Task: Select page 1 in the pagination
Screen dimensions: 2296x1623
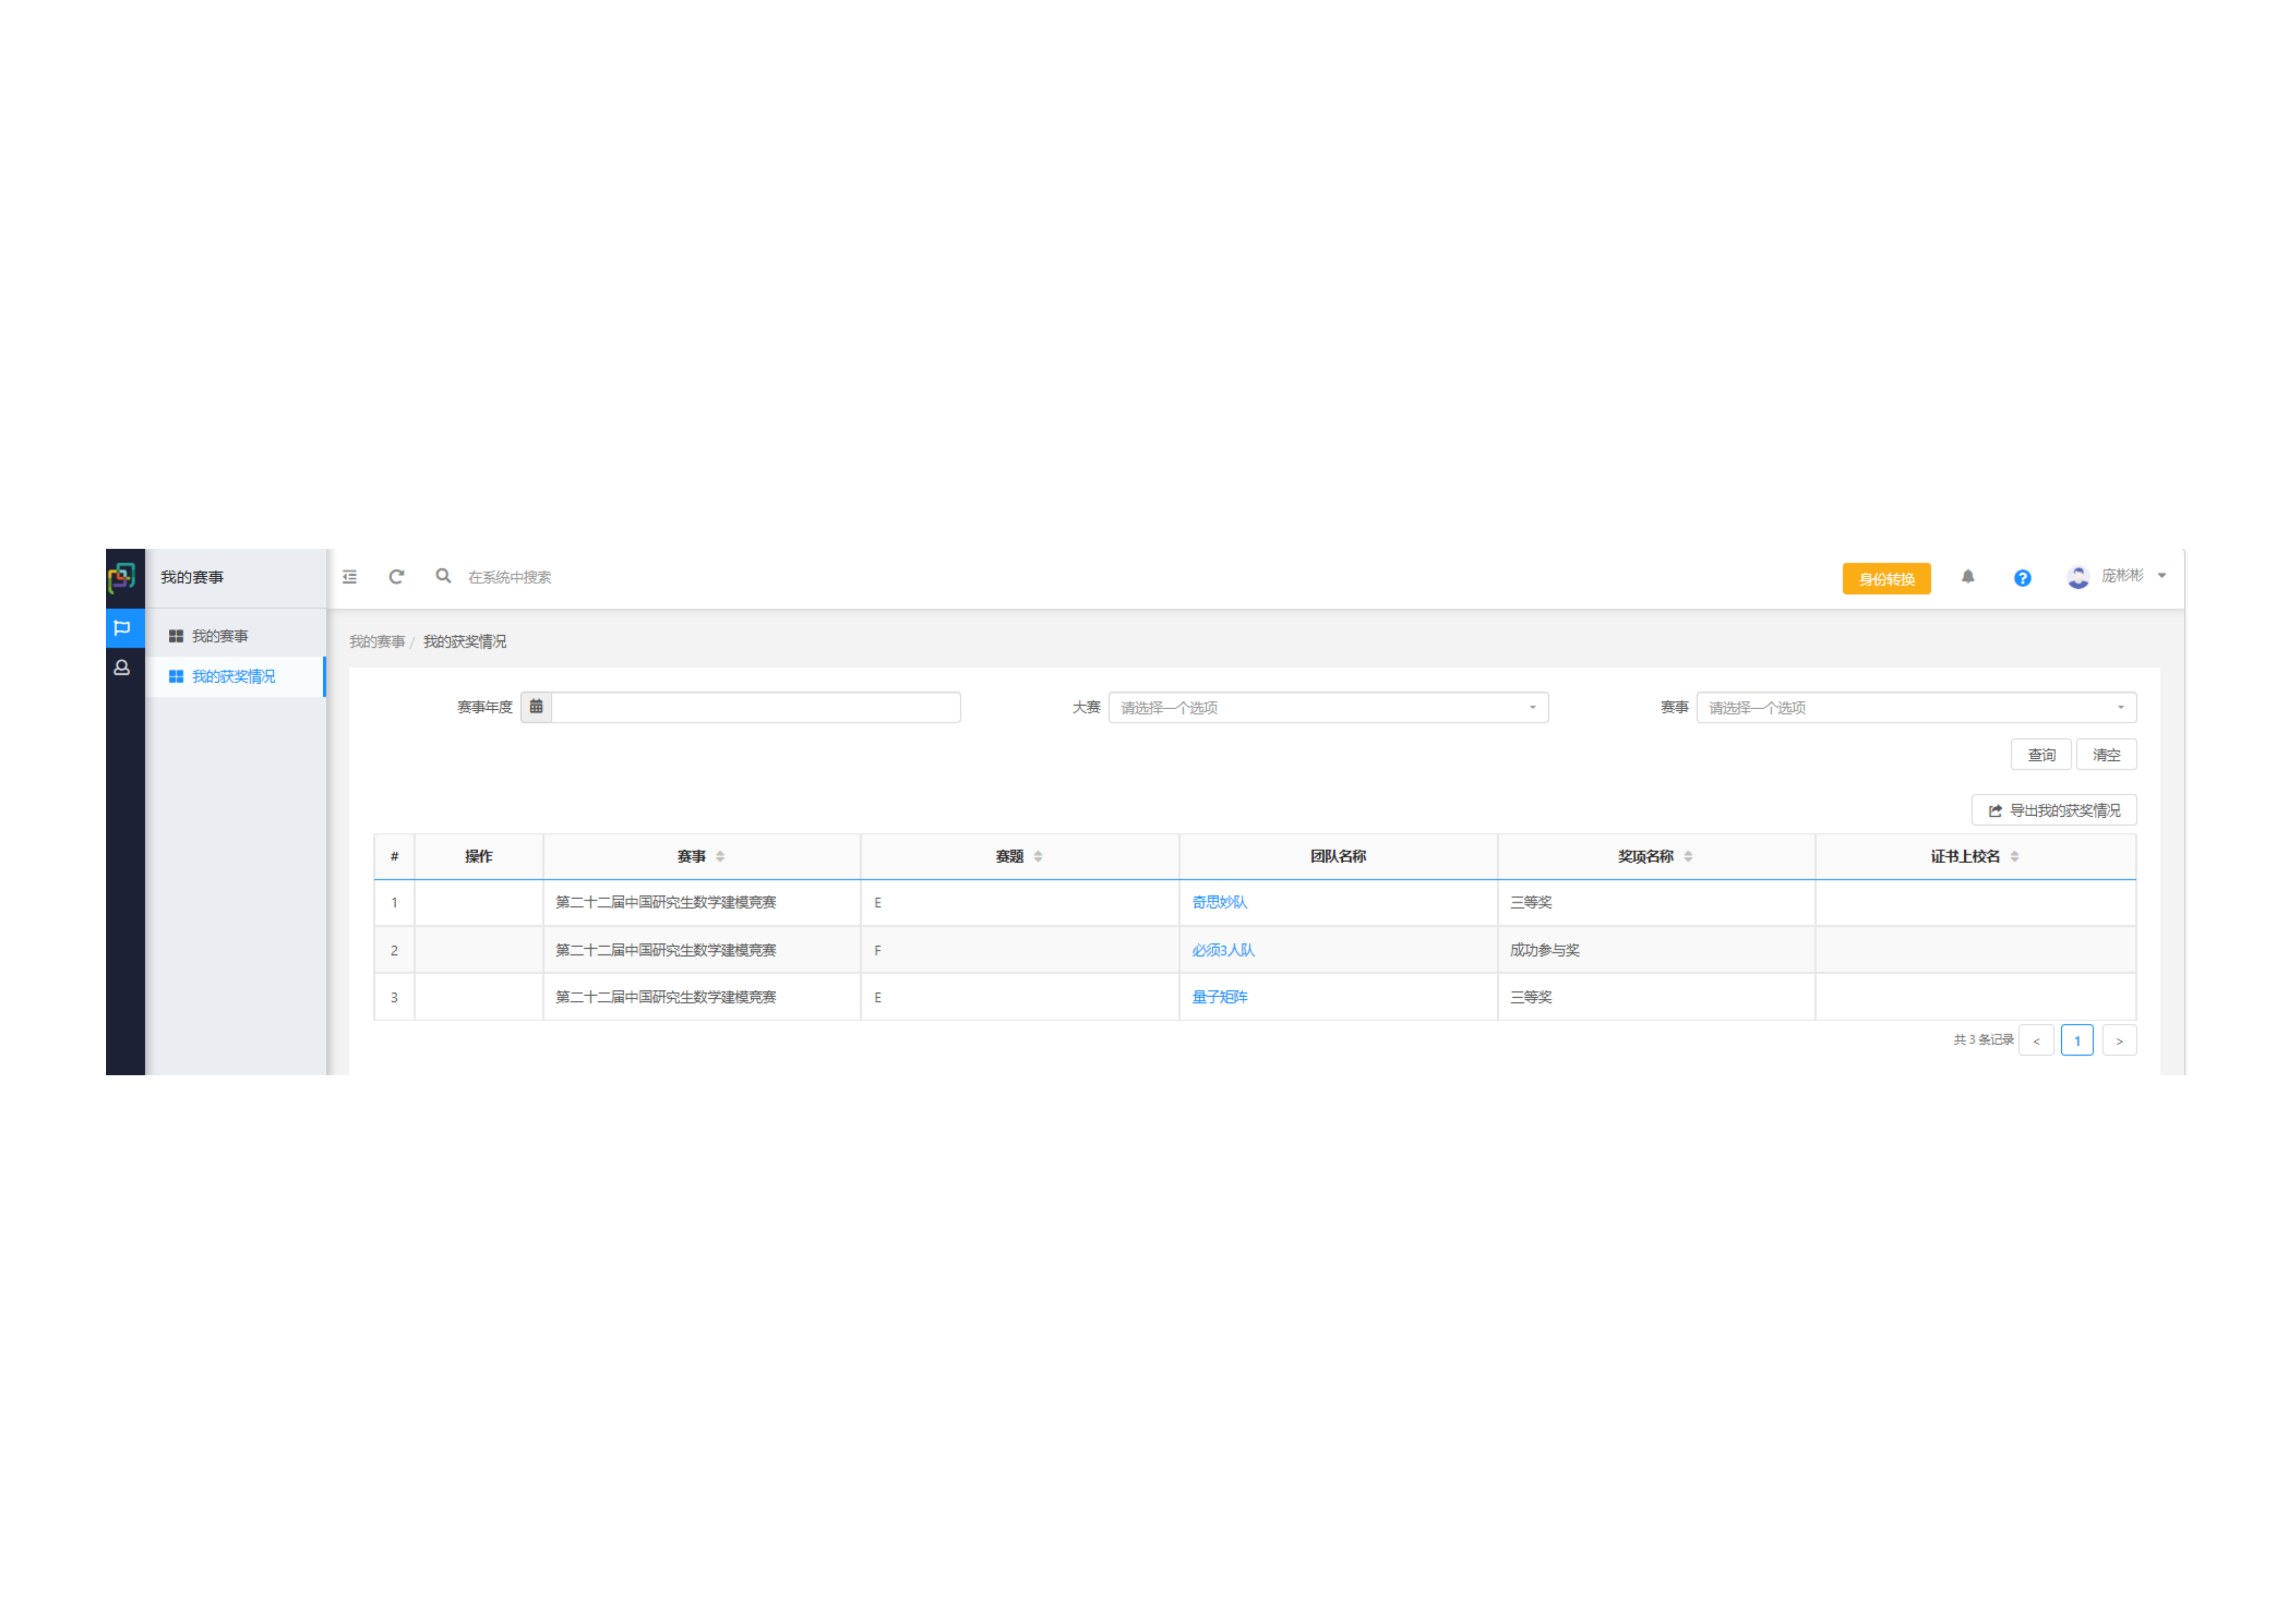Action: [x=2077, y=1041]
